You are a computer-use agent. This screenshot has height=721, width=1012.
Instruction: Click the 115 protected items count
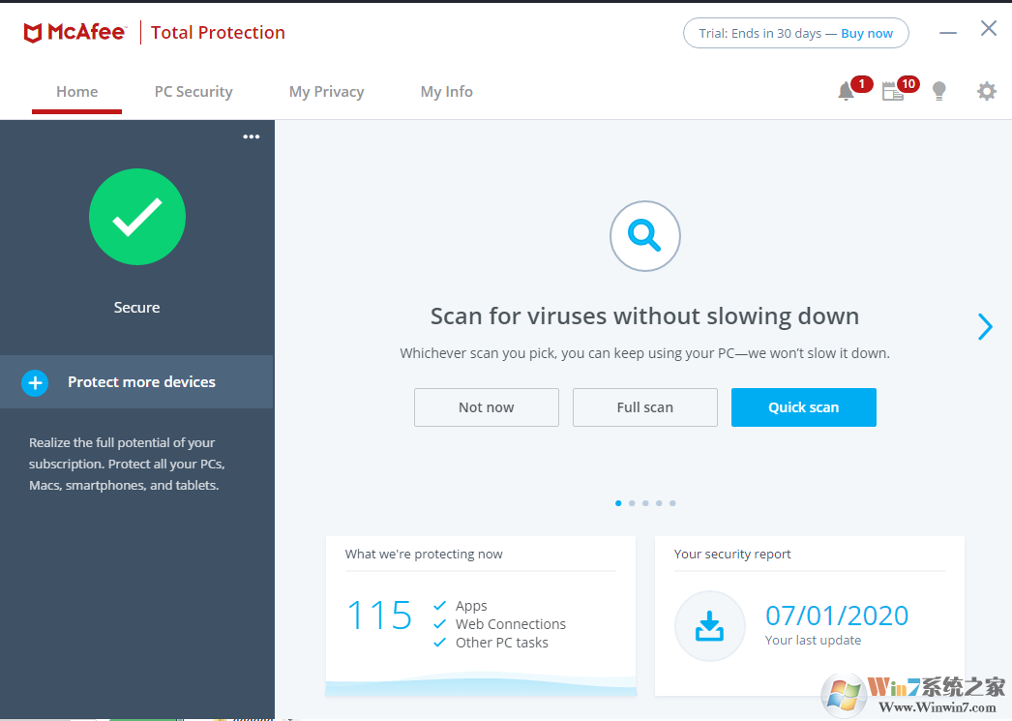379,616
